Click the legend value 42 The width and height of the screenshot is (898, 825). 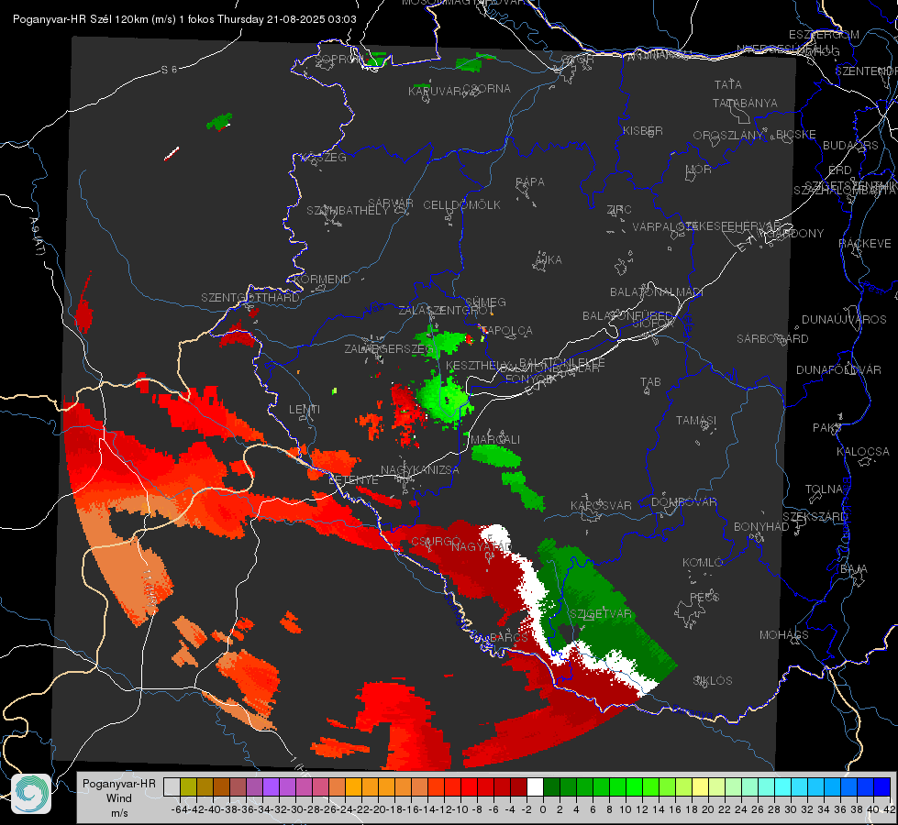[890, 809]
